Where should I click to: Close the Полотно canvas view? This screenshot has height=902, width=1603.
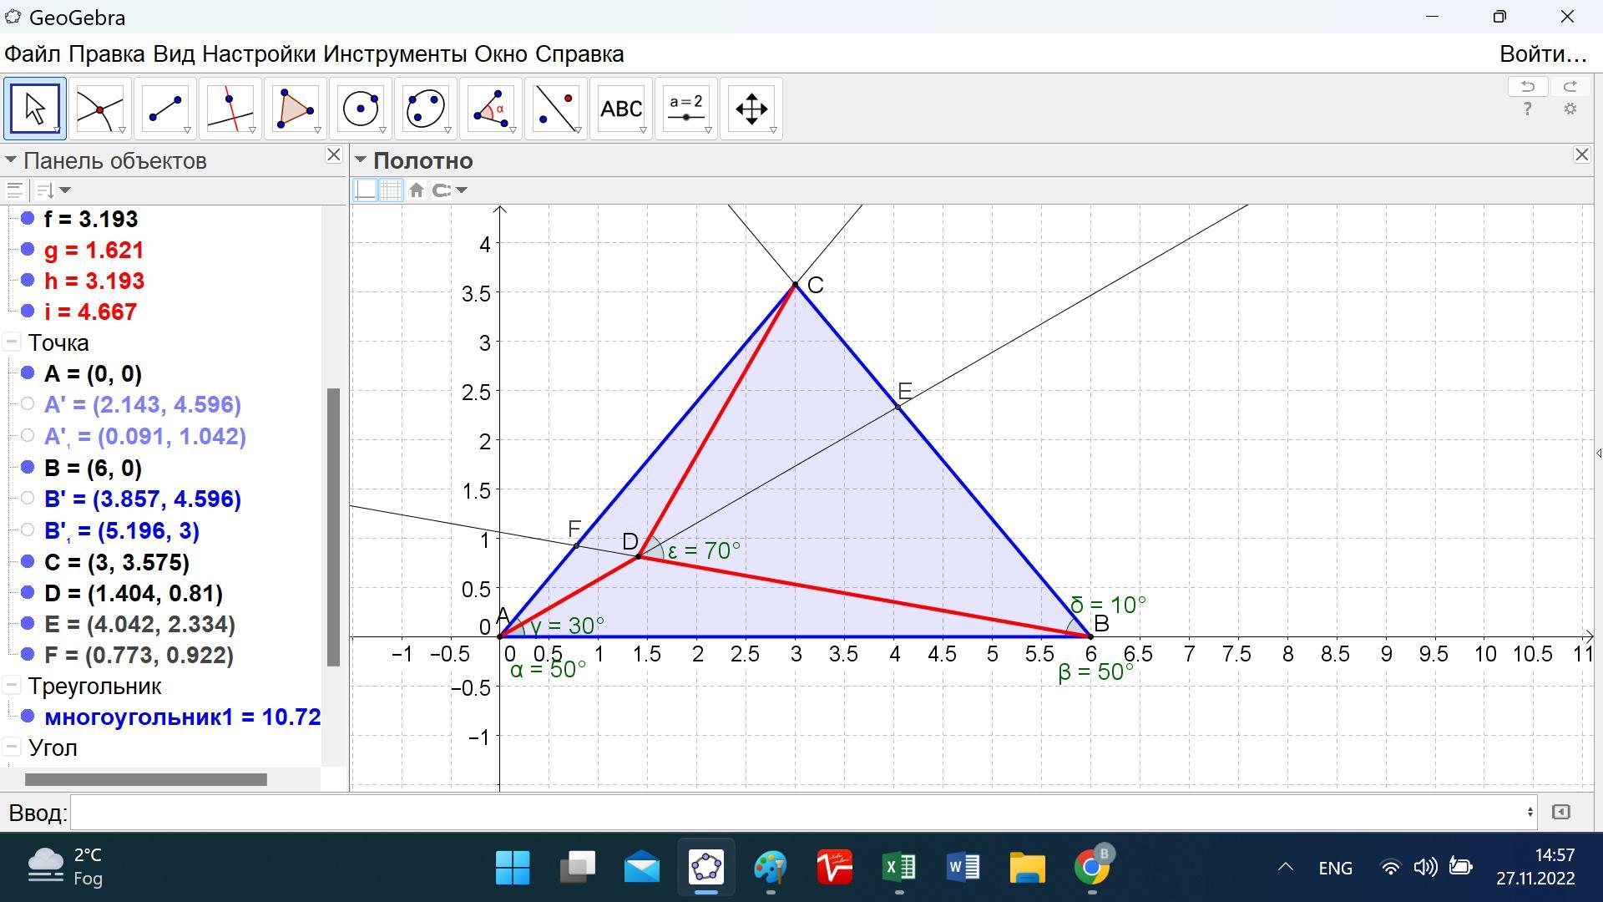(1581, 155)
